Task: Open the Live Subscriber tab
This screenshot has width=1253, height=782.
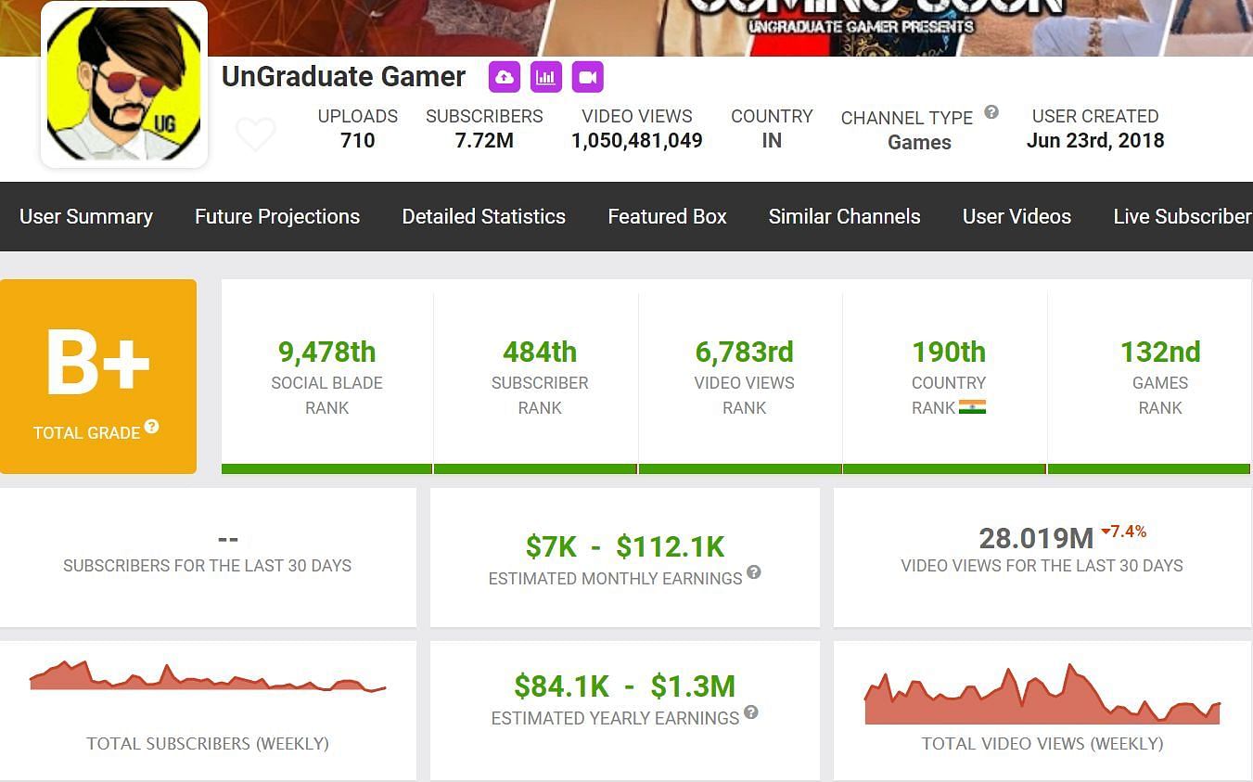Action: 1183,216
